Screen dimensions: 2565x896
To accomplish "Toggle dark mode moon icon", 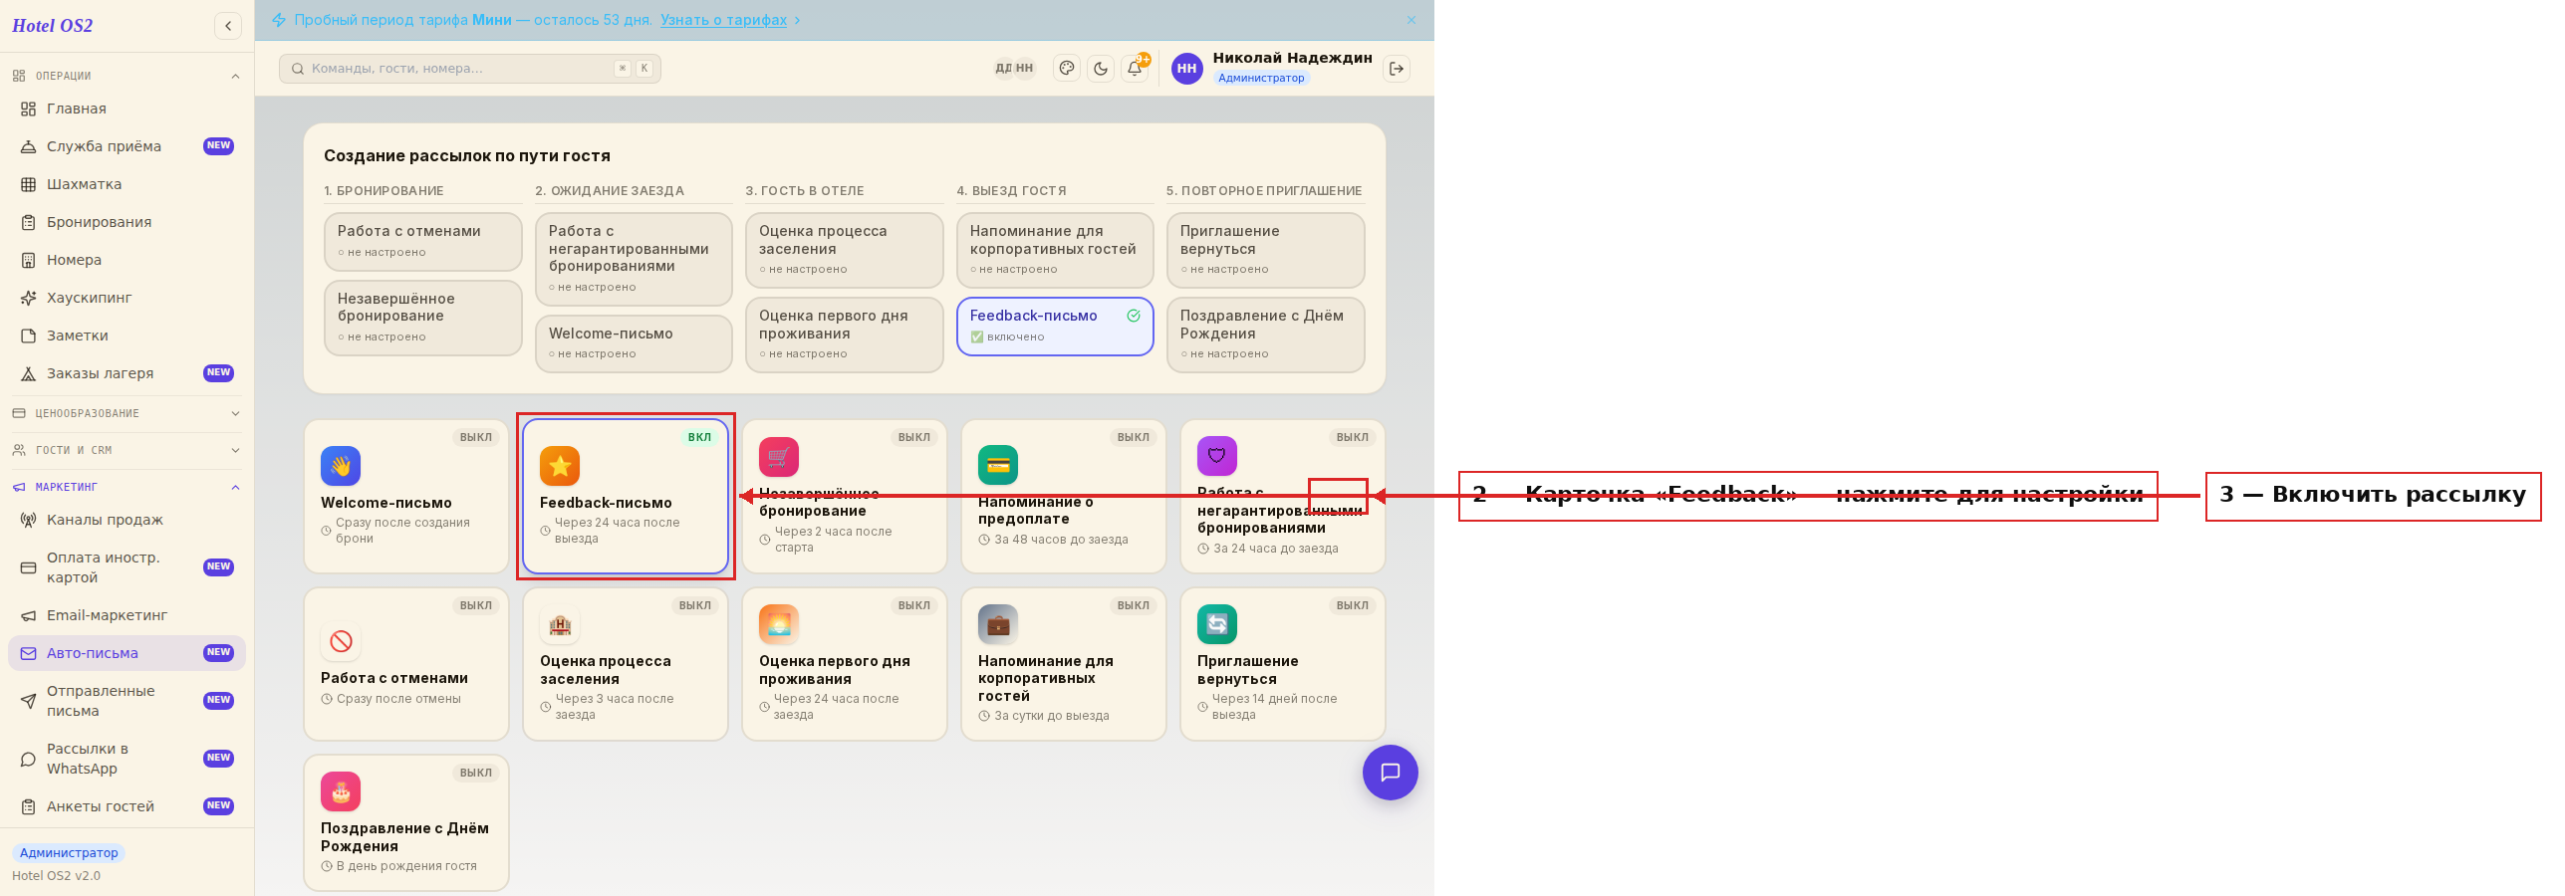I will point(1101,69).
